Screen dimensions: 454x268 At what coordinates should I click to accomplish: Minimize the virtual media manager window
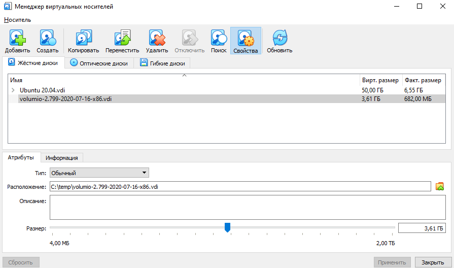tap(397, 6)
